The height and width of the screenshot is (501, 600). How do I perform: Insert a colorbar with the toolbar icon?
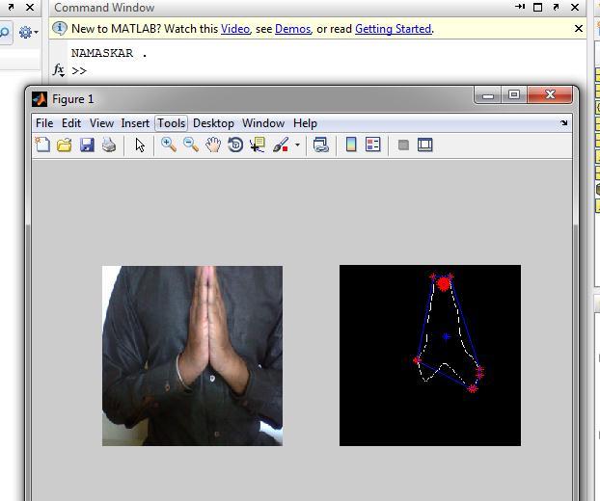tap(351, 145)
